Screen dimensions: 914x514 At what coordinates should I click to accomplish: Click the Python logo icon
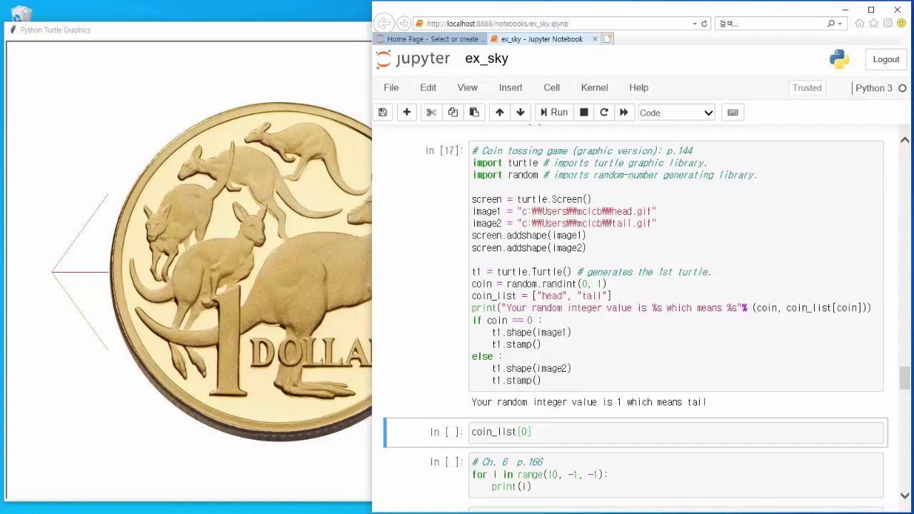tap(839, 59)
